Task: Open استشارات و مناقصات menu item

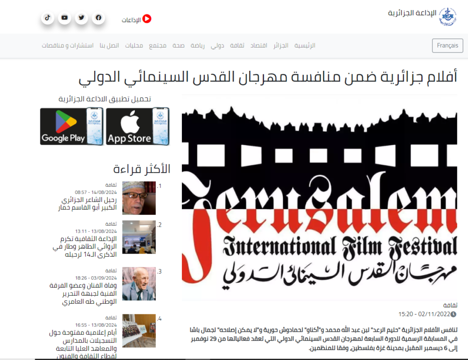Action: 68,45
